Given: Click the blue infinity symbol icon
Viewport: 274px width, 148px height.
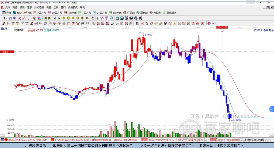Looking at the screenshot, I should click(214, 23).
